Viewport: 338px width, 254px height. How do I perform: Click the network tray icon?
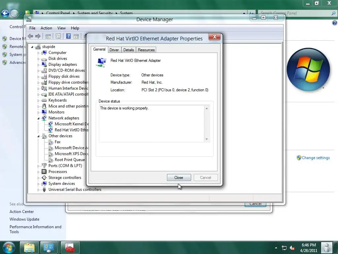284,248
